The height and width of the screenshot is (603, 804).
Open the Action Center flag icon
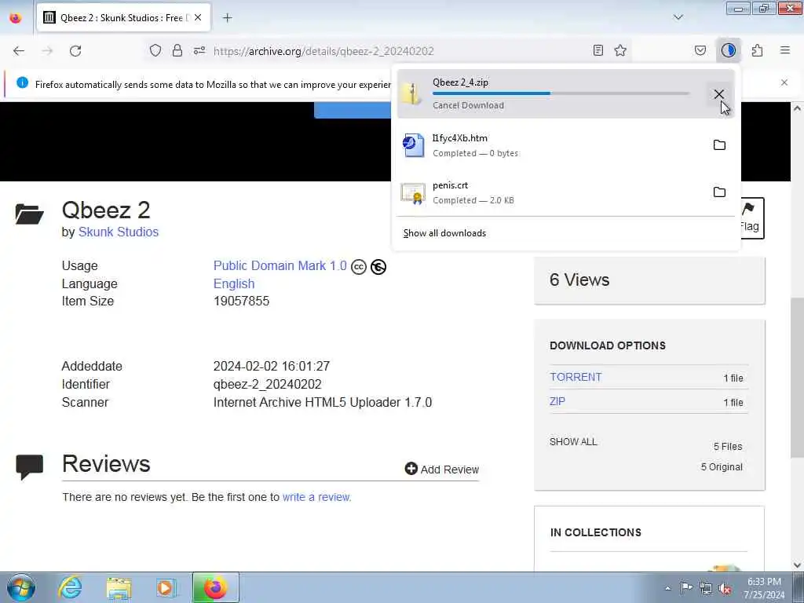click(x=686, y=588)
